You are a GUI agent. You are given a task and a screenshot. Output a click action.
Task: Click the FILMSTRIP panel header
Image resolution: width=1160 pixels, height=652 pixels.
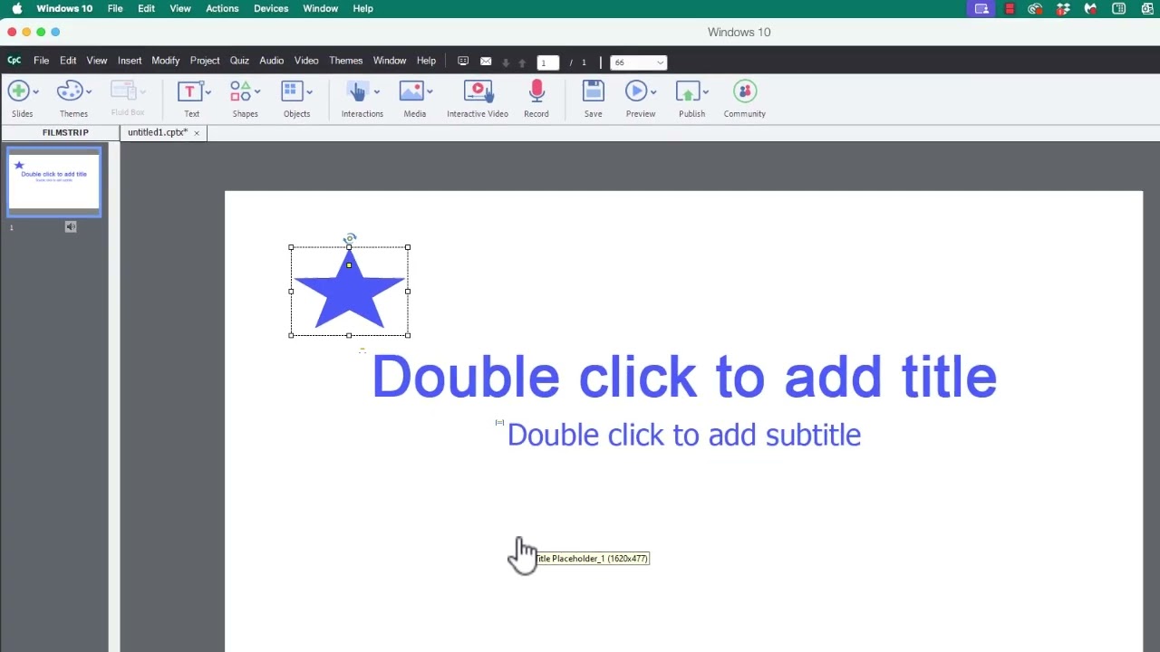[x=65, y=132]
